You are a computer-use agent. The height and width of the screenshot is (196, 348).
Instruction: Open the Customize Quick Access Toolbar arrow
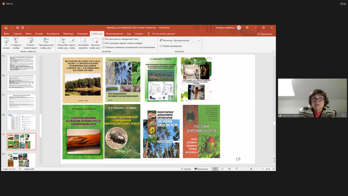click(x=28, y=28)
